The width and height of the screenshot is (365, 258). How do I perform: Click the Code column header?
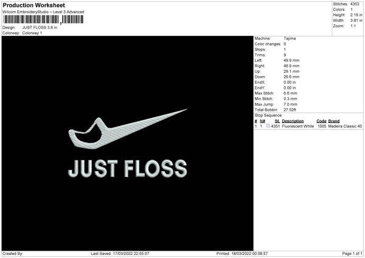[321, 121]
